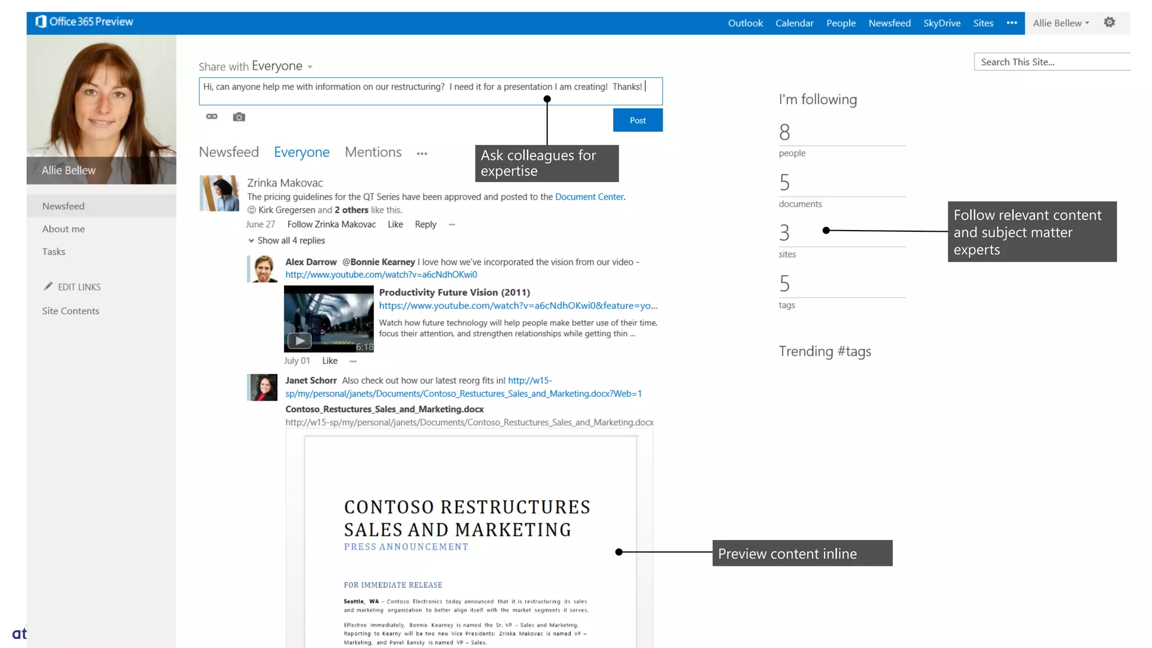Click the July 01 reply date
Viewport: 1152px width, 648px height.
[296, 361]
